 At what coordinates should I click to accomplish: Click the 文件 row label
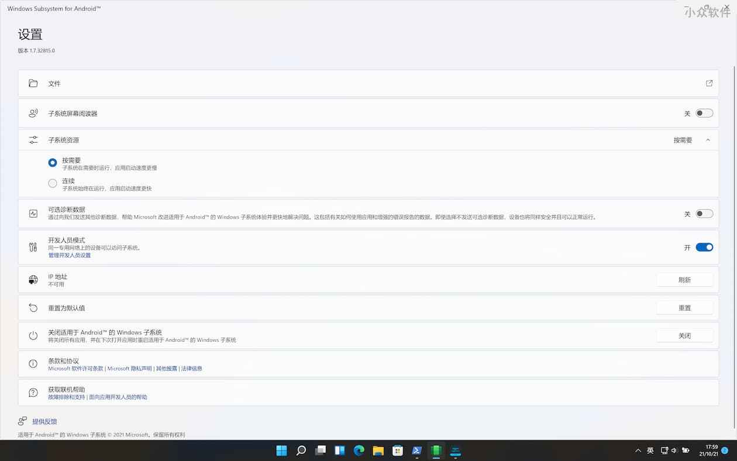pyautogui.click(x=54, y=84)
